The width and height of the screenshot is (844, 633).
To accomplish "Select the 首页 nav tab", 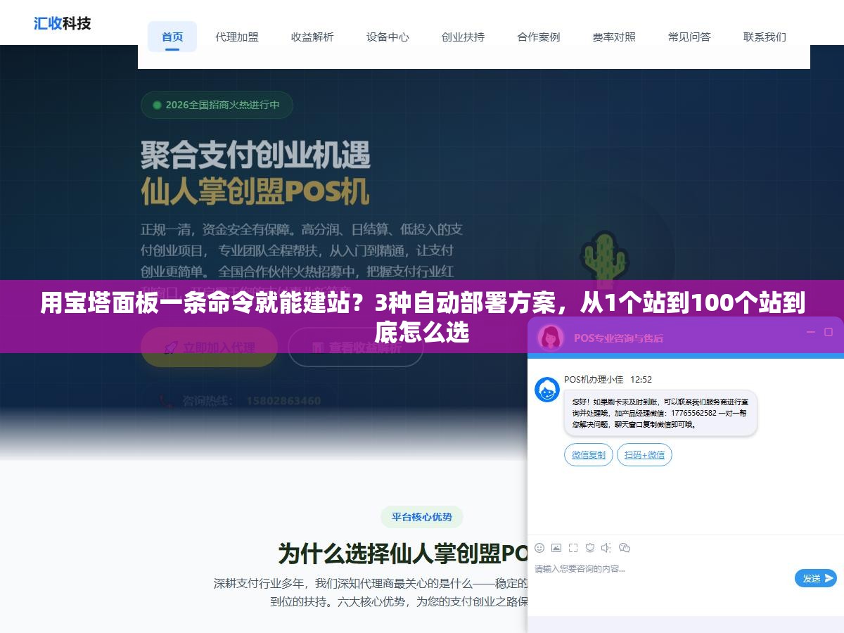I will pyautogui.click(x=172, y=37).
